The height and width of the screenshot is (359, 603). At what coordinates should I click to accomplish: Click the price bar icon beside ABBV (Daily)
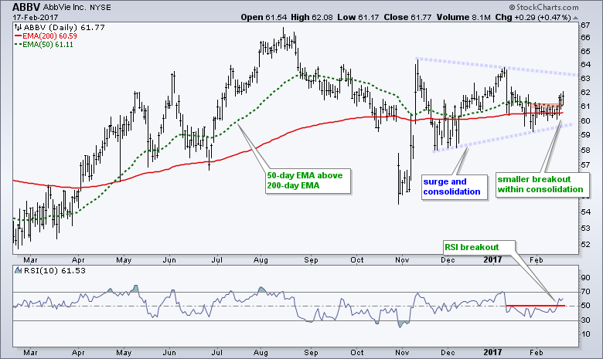(18, 27)
